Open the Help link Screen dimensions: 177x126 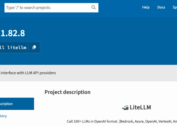(x=146, y=7)
